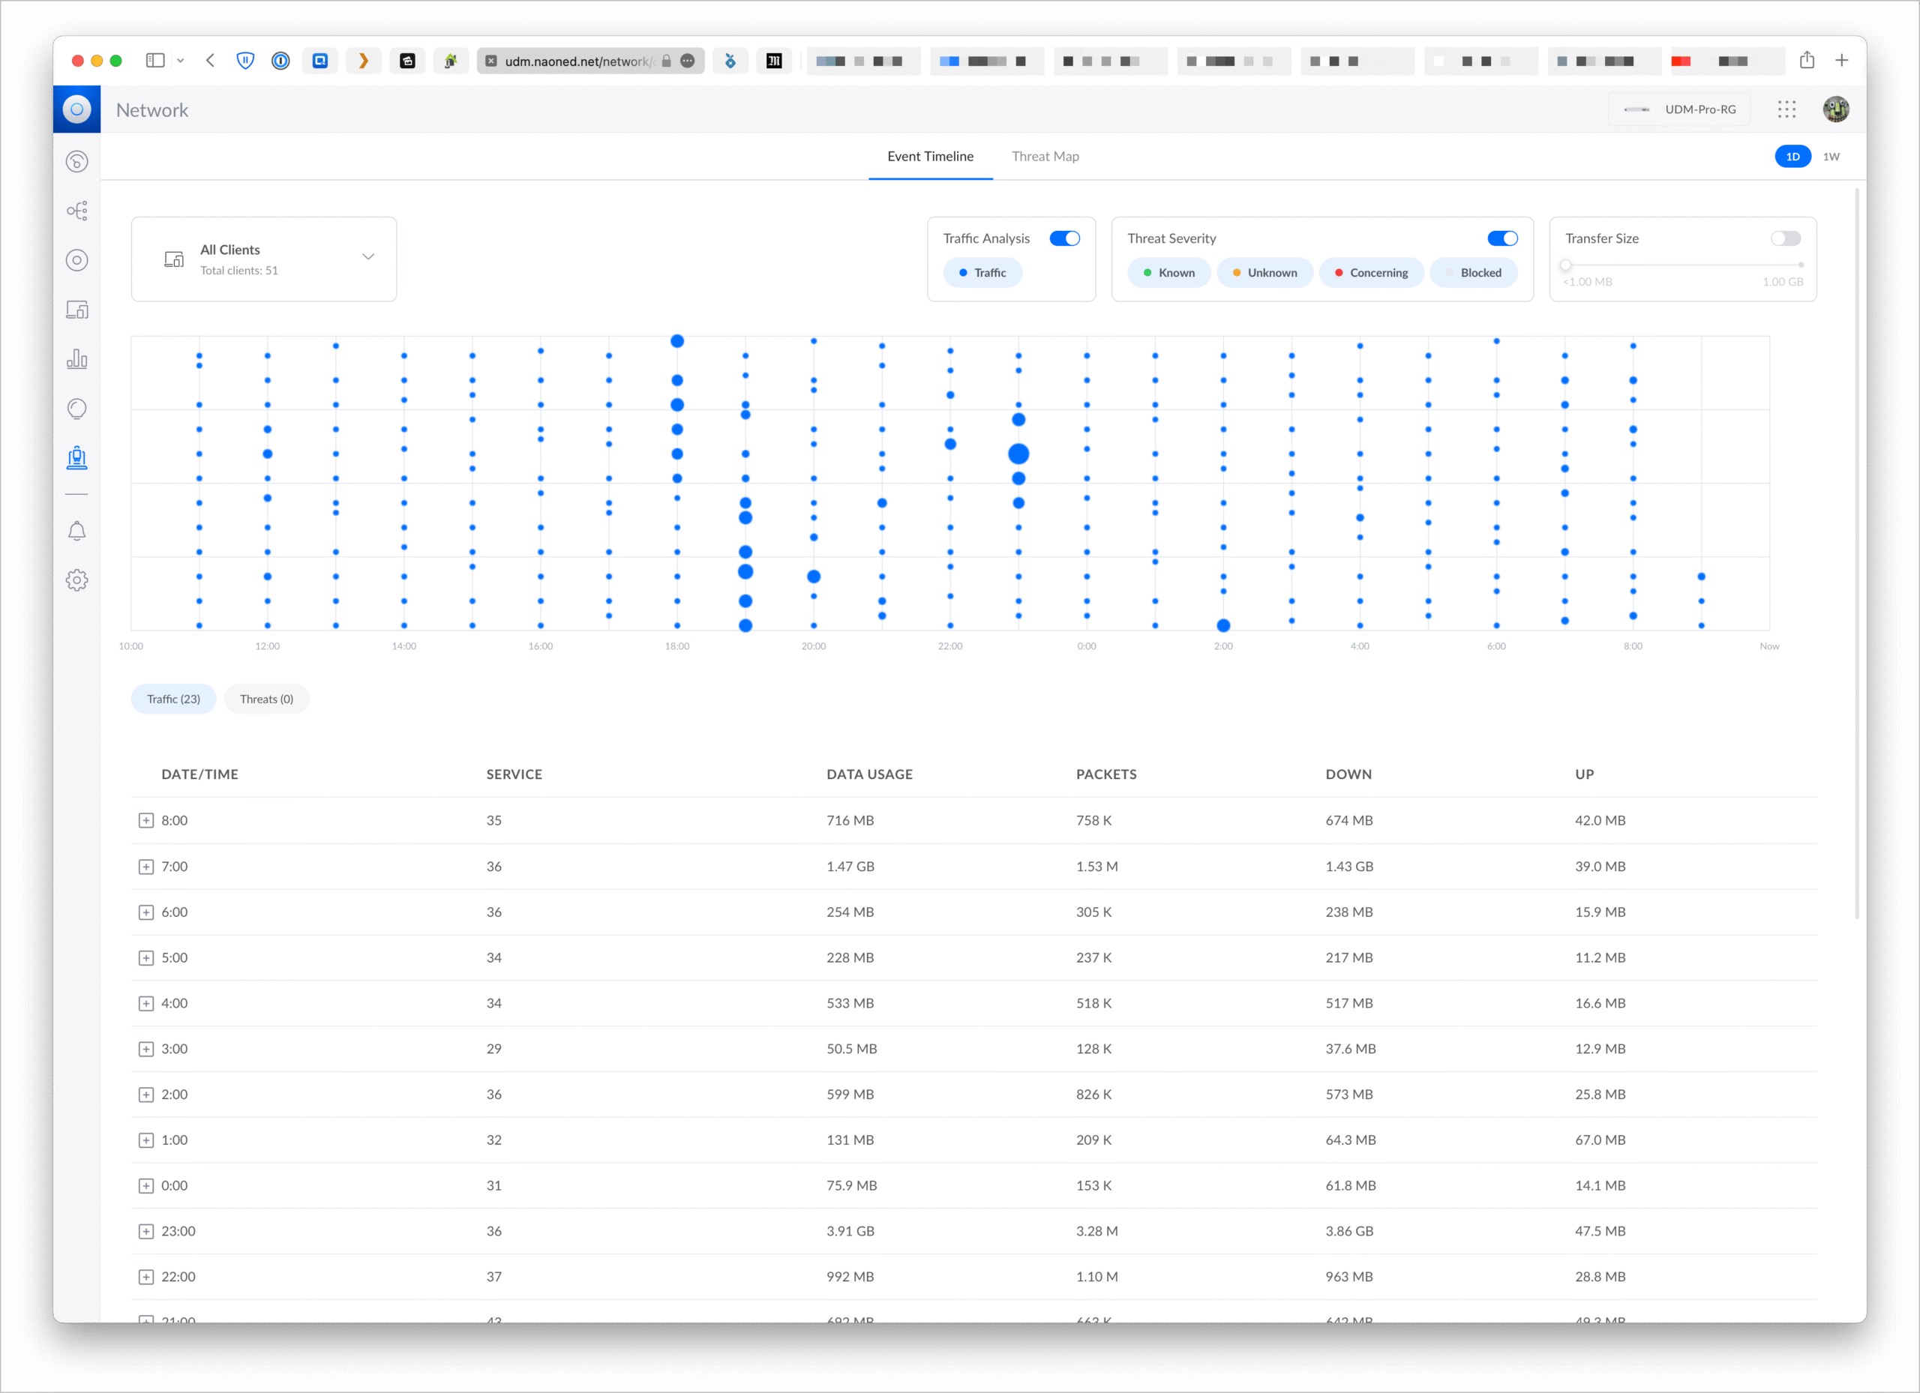Open the UniFi apps grid icon

(1786, 109)
